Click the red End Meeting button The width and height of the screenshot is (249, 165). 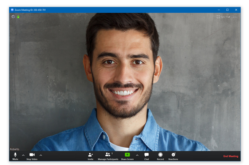231,156
